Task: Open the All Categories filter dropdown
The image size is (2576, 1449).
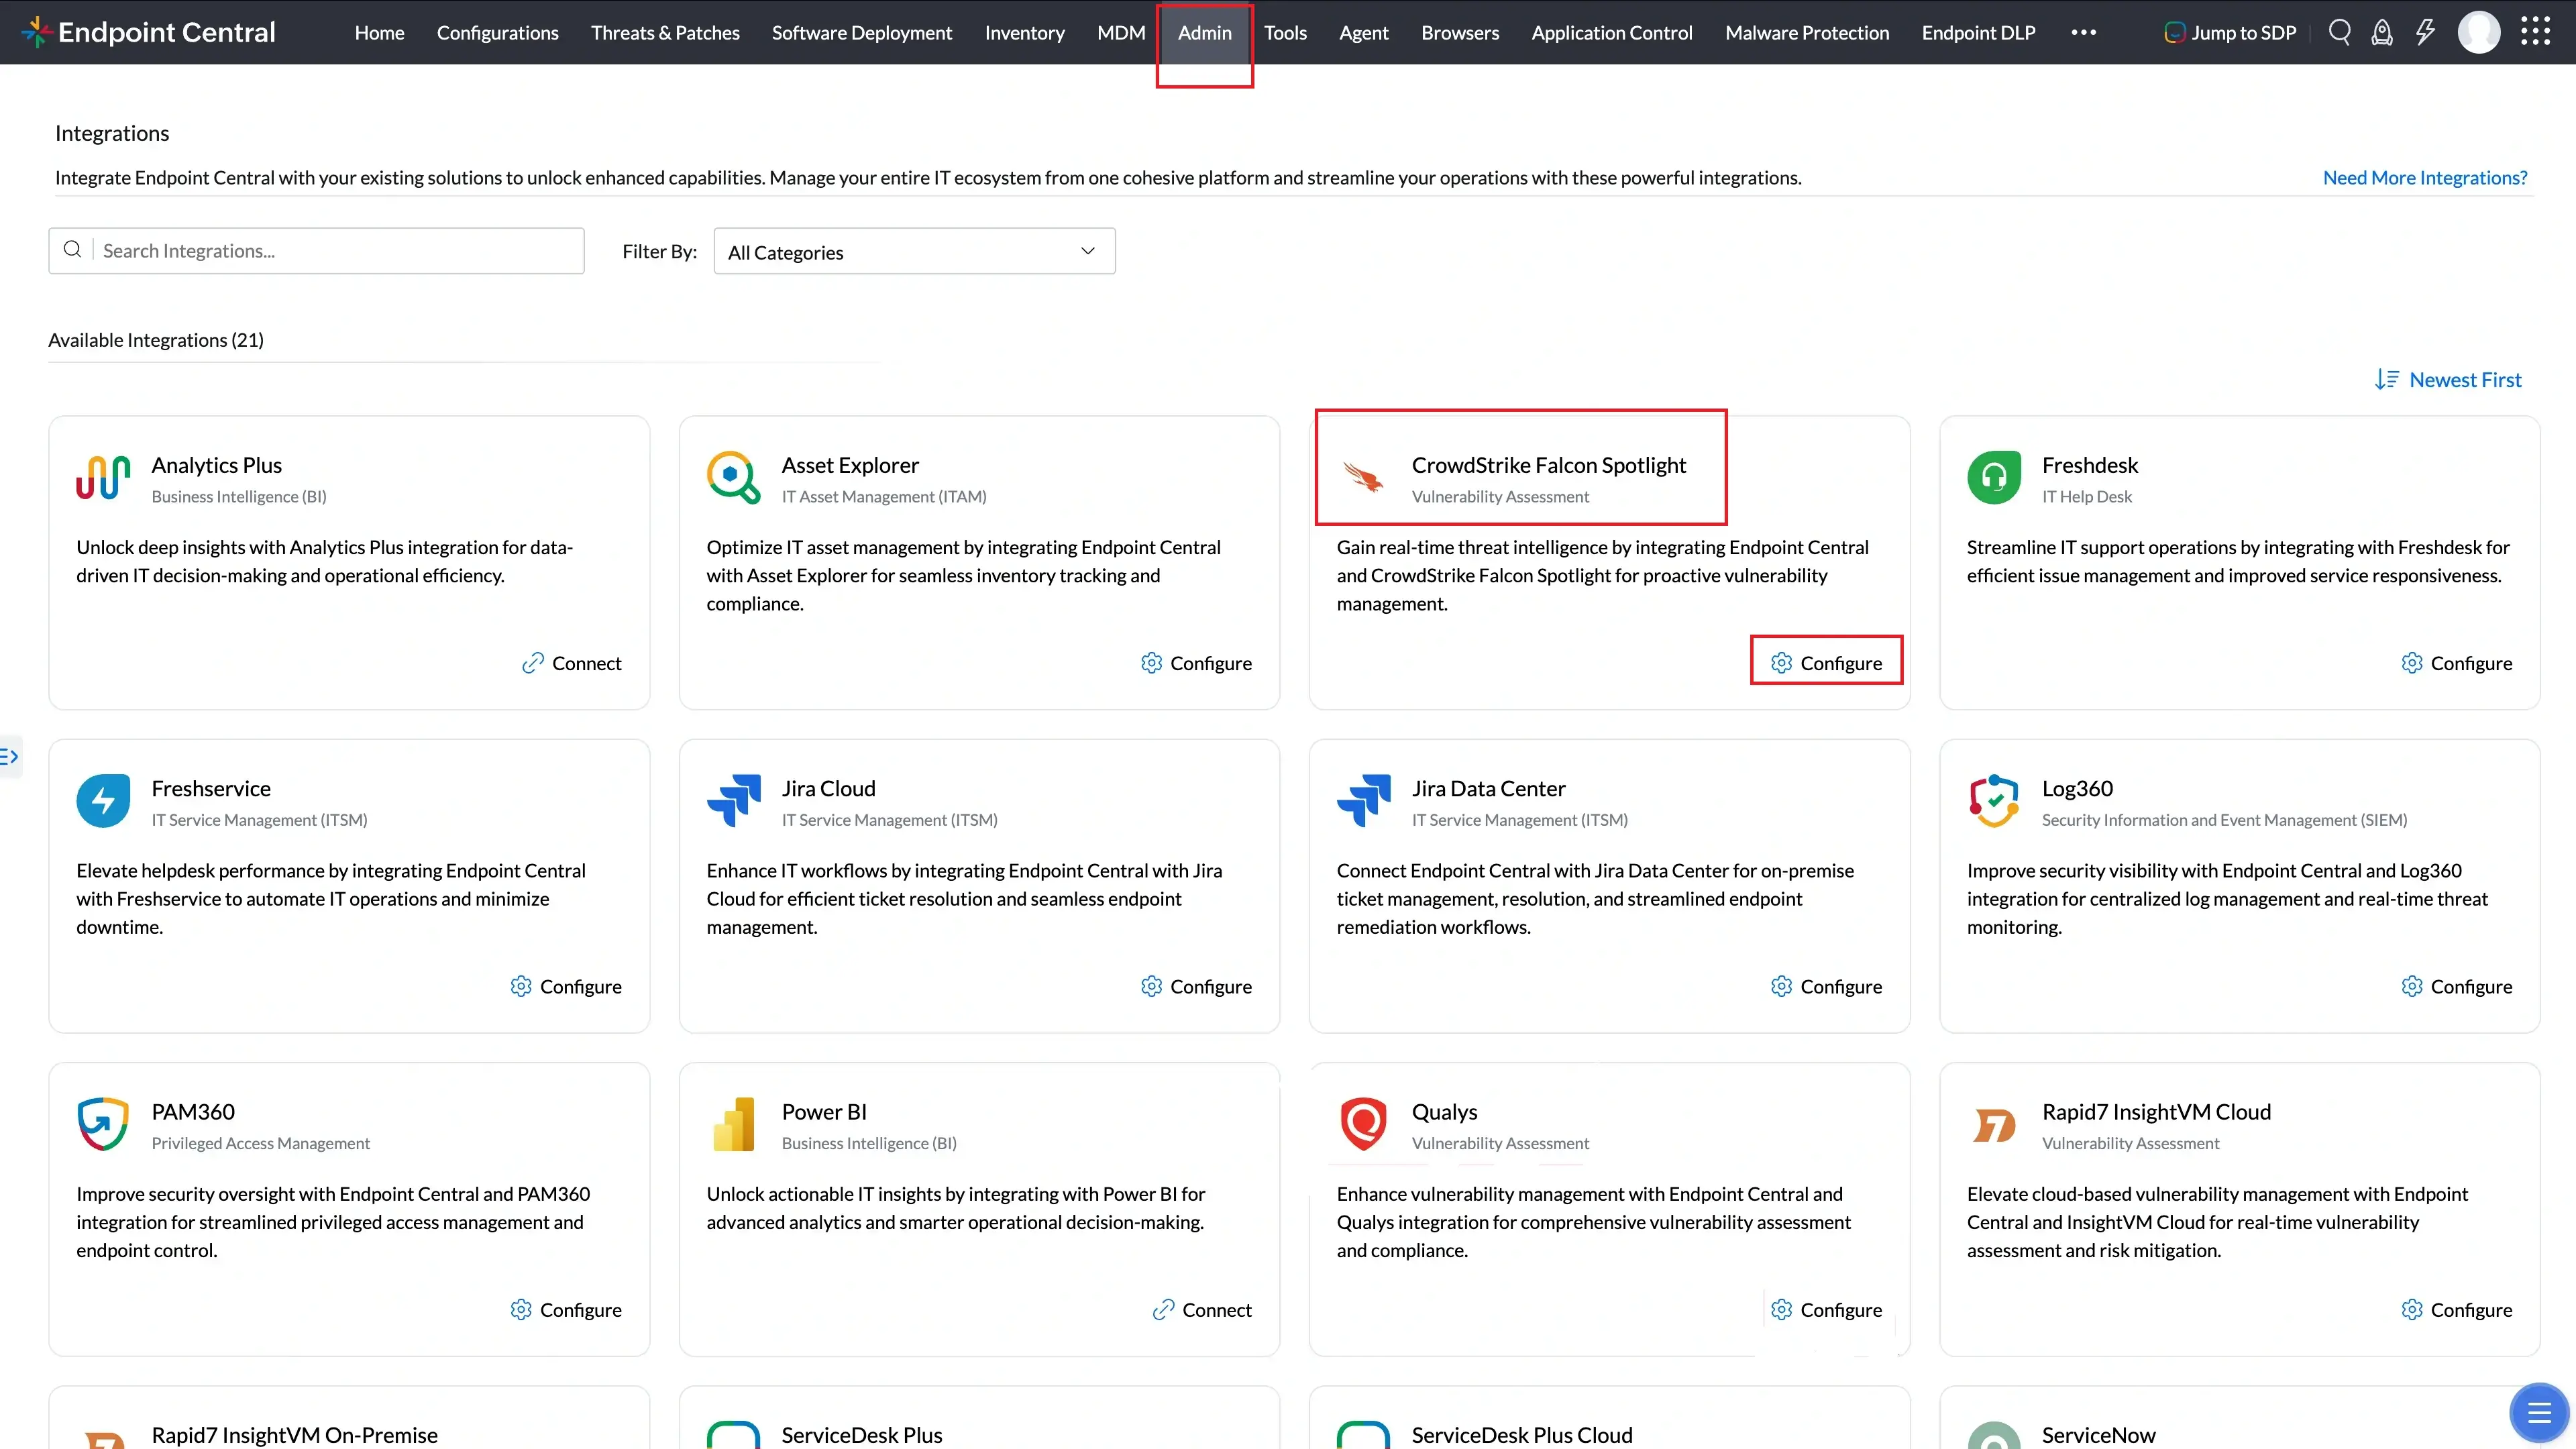Action: click(914, 251)
